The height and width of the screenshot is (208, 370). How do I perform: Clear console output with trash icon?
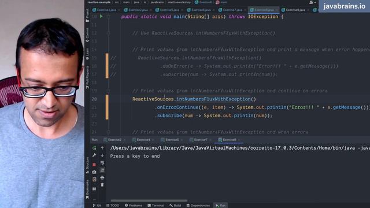[x=102, y=185]
